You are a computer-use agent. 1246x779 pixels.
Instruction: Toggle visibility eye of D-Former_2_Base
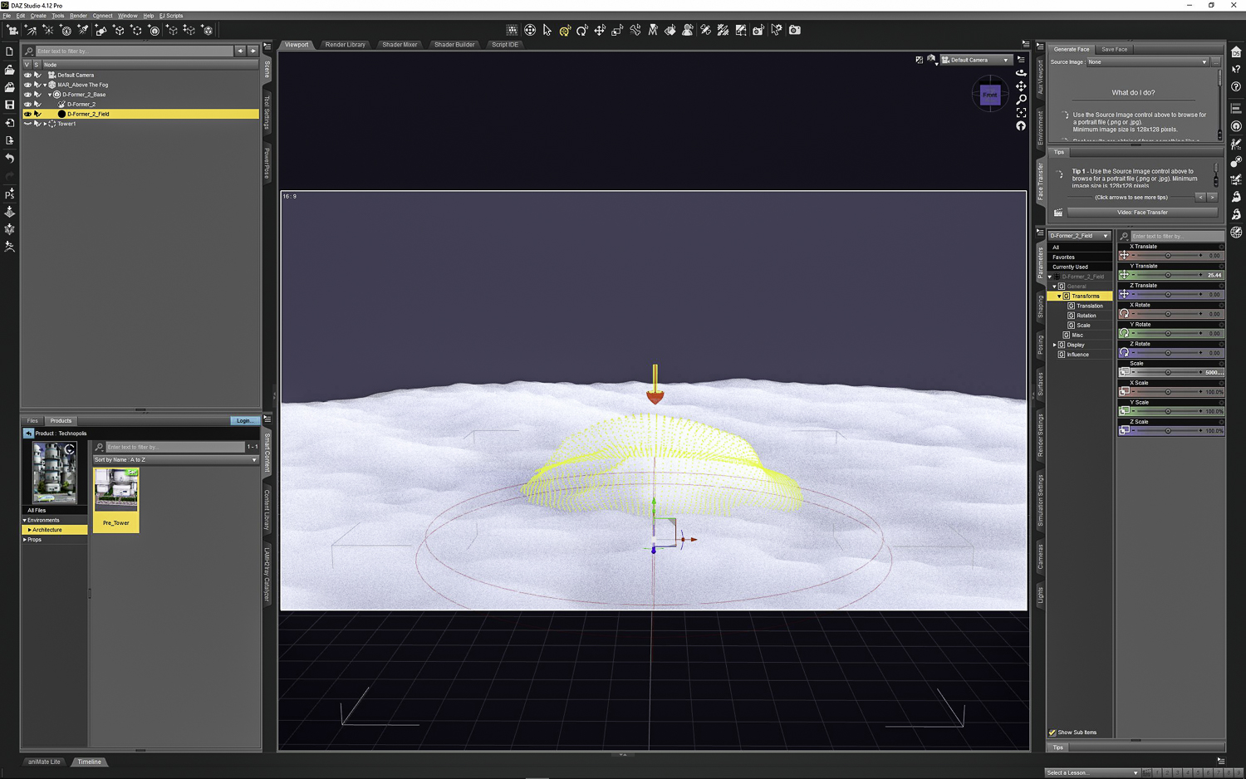pyautogui.click(x=27, y=95)
